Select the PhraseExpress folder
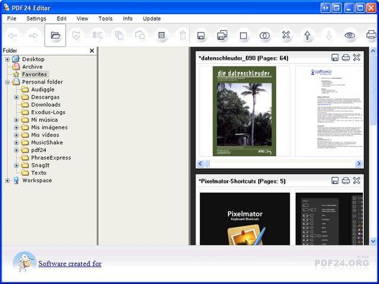 pyautogui.click(x=51, y=158)
